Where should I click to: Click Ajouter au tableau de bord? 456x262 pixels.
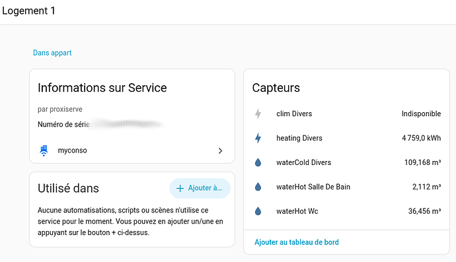tap(297, 242)
